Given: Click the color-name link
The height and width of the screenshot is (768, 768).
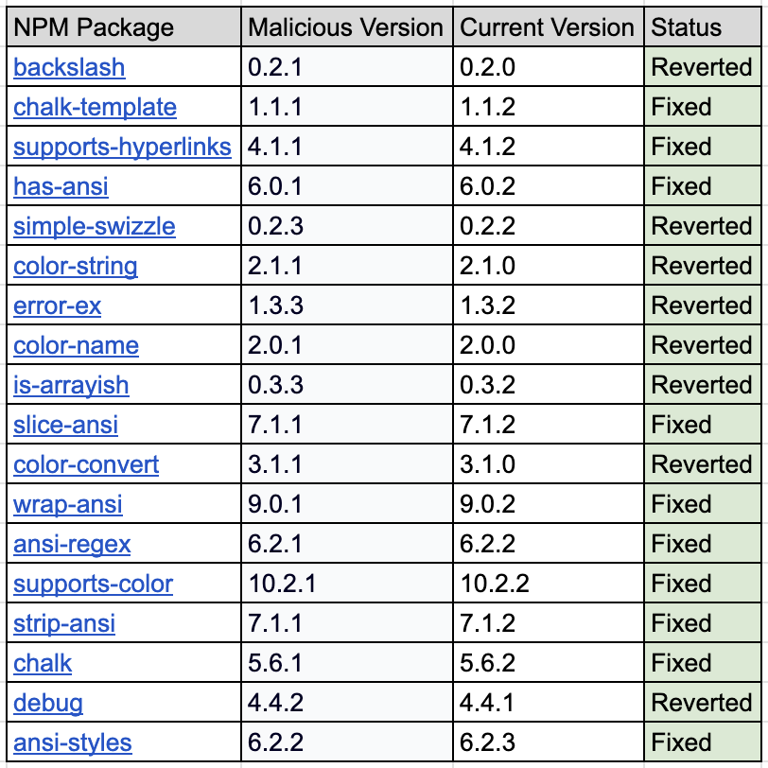Looking at the screenshot, I should click(x=76, y=345).
